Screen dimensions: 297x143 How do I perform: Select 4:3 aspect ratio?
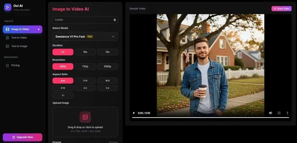pyautogui.click(x=85, y=88)
